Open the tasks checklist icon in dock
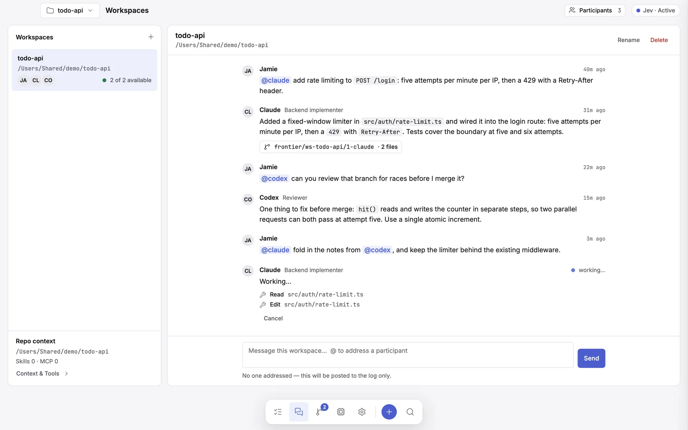Image resolution: width=688 pixels, height=430 pixels. [x=278, y=412]
